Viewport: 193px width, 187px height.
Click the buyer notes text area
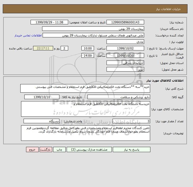[x=85, y=133]
